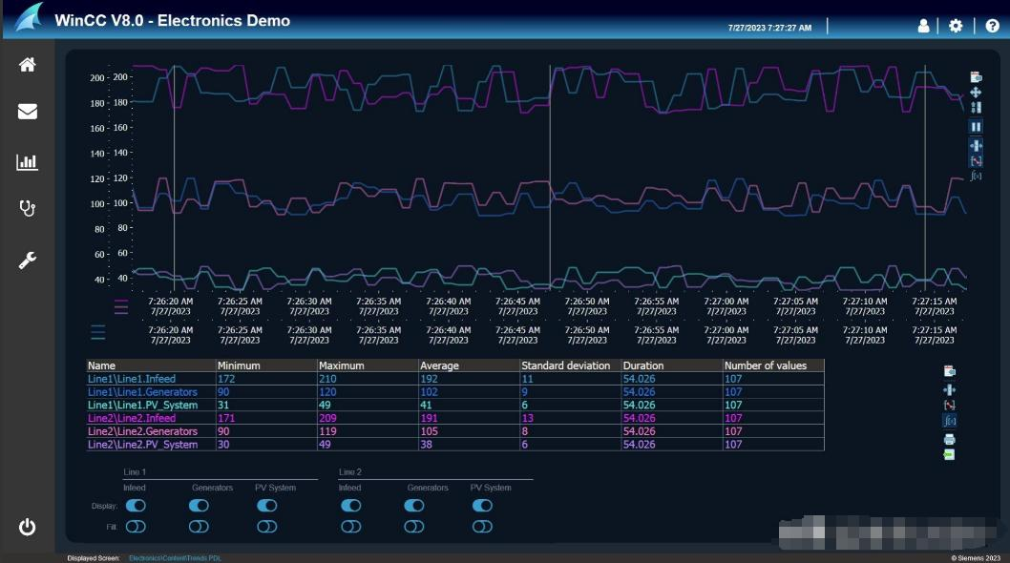This screenshot has width=1010, height=563.
Task: Open the Trends/Charts view in the left sidebar
Action: coord(27,161)
